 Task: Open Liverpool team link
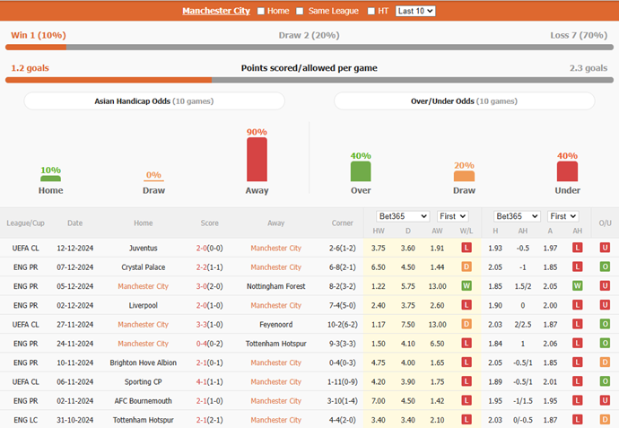143,306
